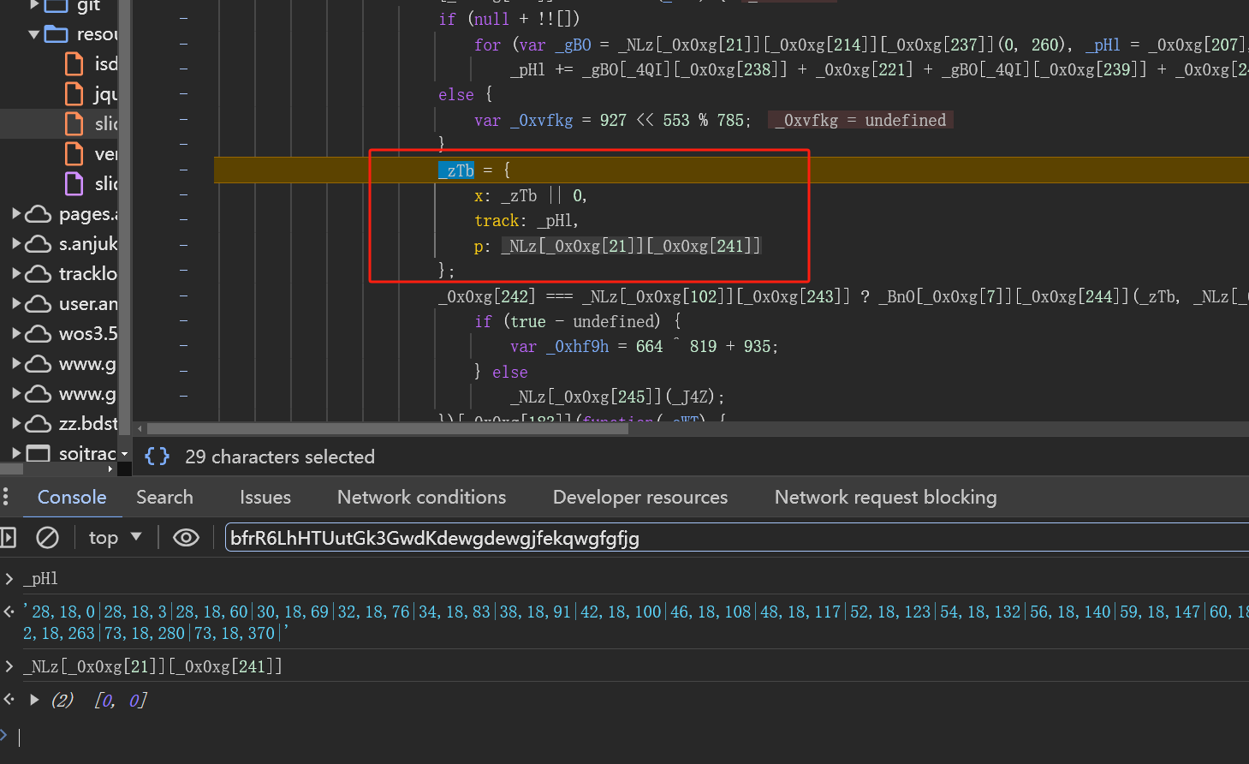Click the resou folder icon

tap(57, 34)
